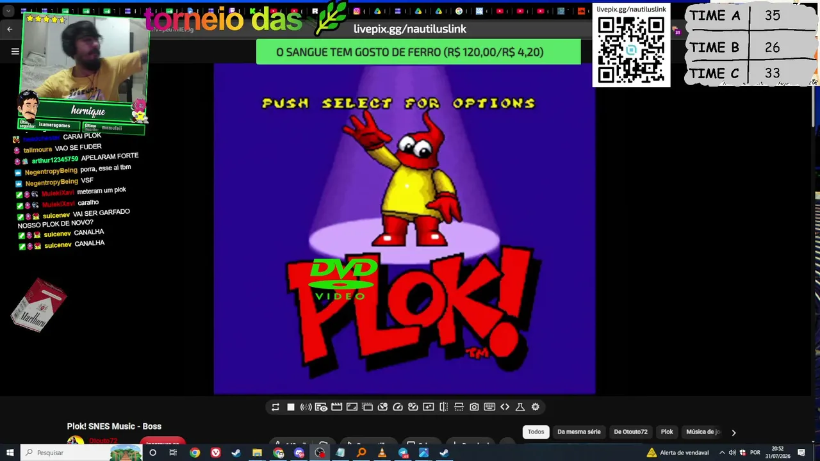Click the lab flask icon in the toolbar
Viewport: 820px width, 461px height.
pos(520,407)
